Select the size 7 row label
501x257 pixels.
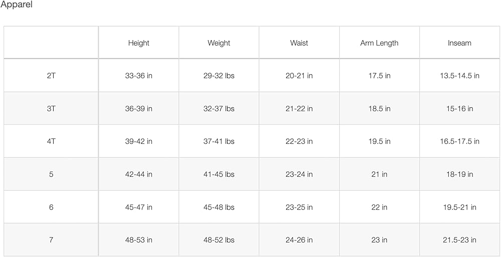tap(51, 240)
